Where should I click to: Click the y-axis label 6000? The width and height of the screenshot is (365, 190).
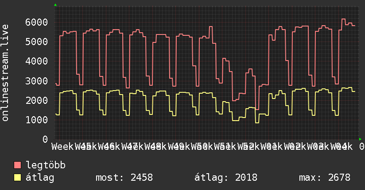point(37,22)
